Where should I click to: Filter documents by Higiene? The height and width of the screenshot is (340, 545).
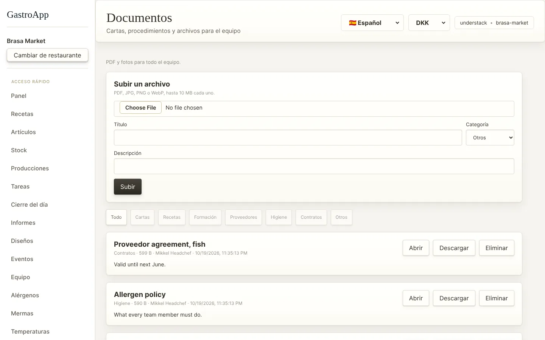pos(279,217)
